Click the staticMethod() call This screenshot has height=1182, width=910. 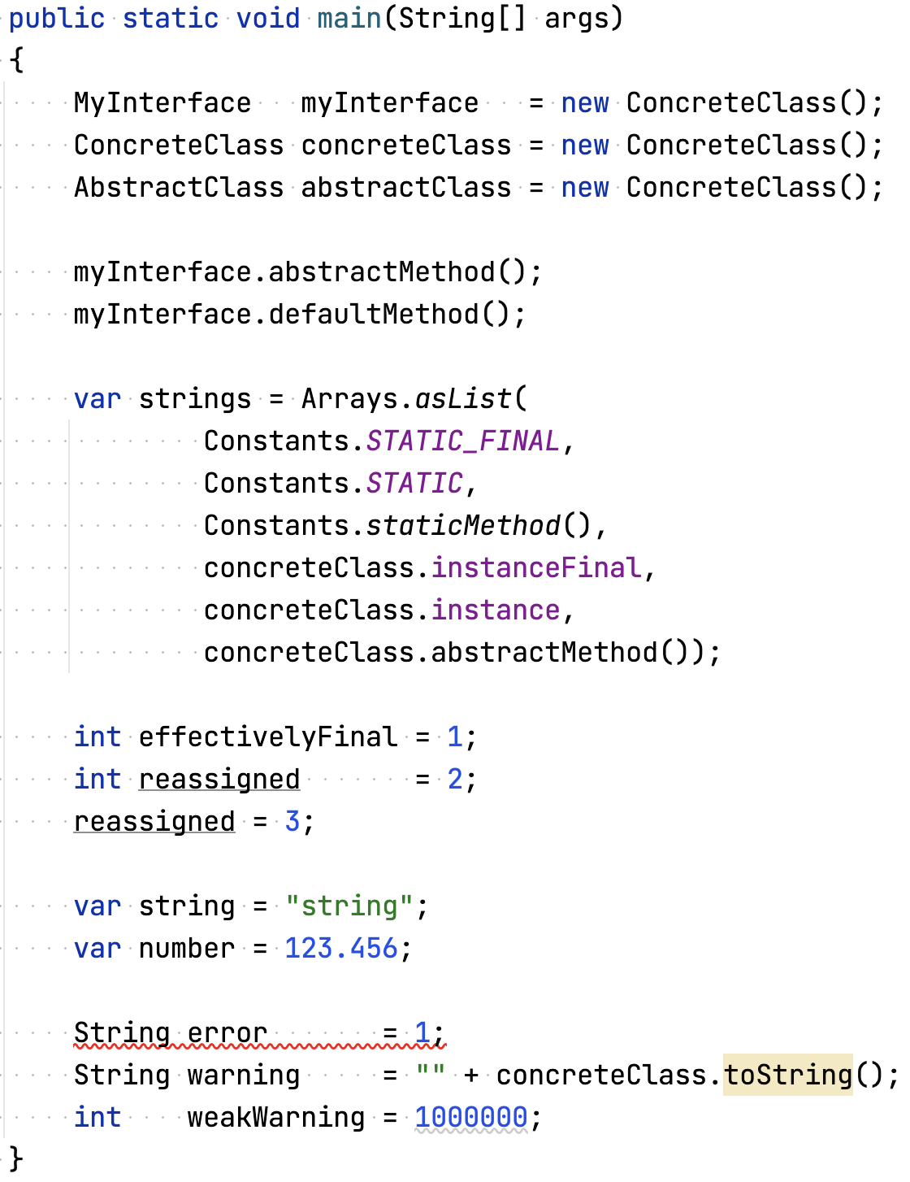tap(462, 526)
